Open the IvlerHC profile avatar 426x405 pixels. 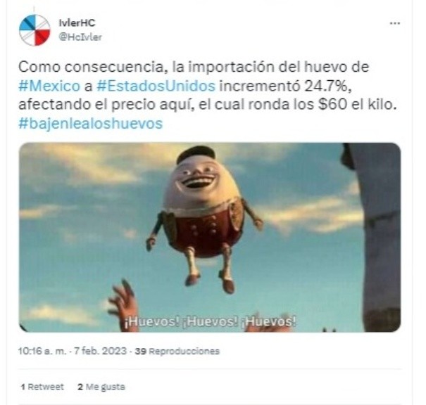pos(35,30)
